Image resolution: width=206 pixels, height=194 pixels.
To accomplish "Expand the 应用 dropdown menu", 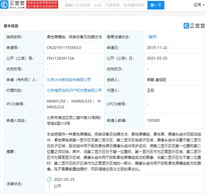I will 199,5.
